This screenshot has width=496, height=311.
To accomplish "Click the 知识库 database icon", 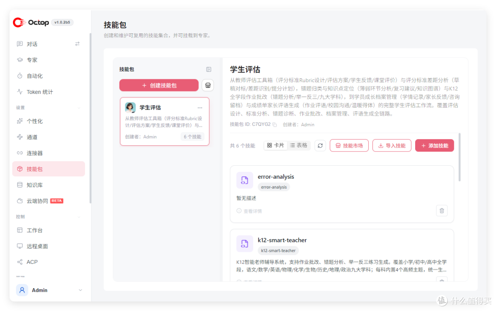I will point(20,185).
